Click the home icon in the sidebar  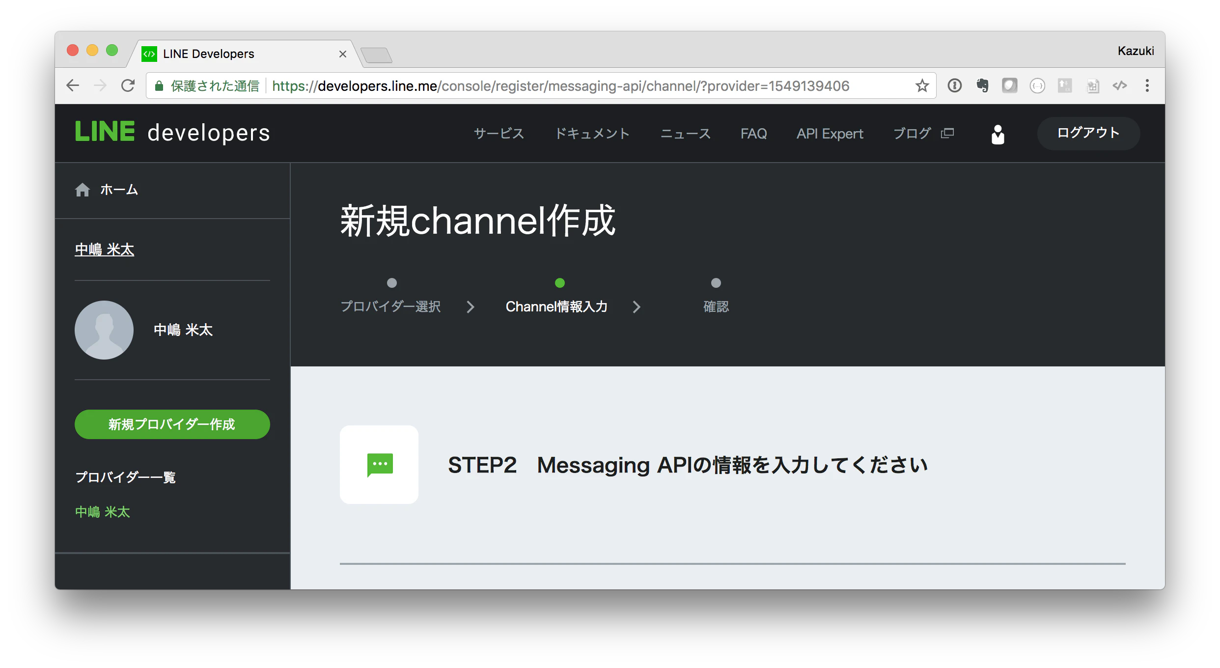83,190
